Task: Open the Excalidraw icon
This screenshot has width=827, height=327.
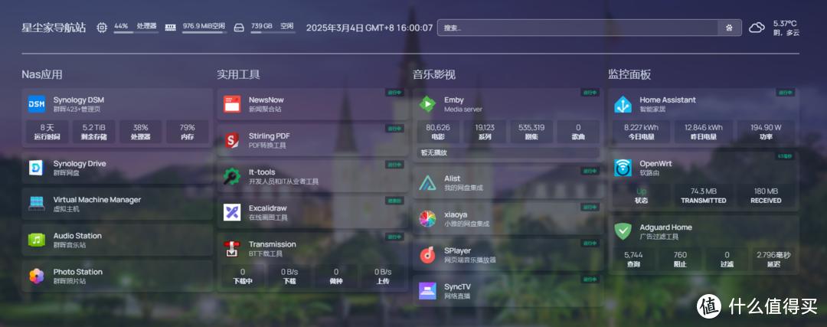Action: 232,212
